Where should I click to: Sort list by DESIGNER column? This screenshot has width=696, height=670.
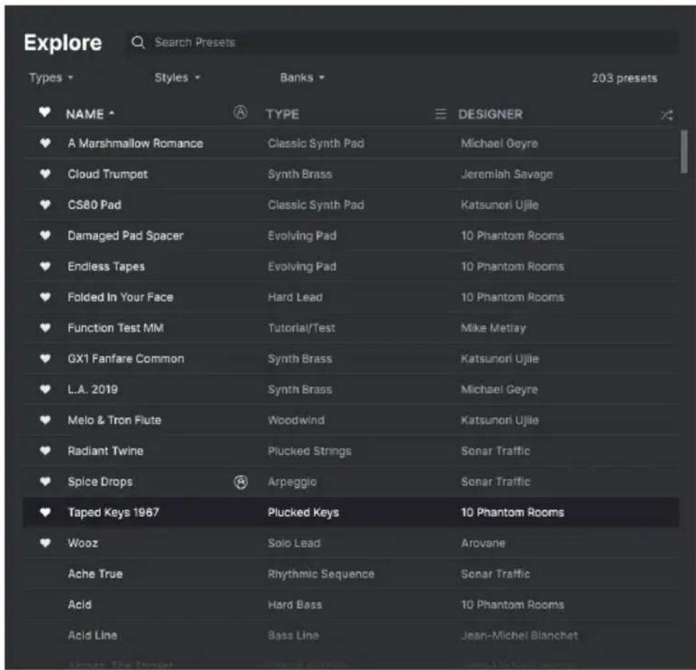[x=491, y=114]
